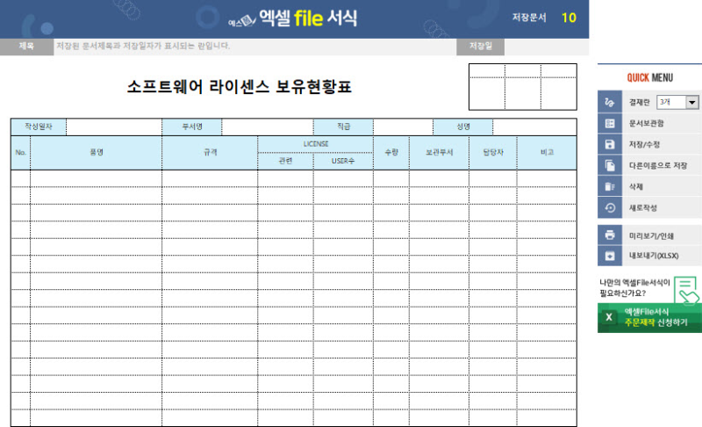This screenshot has height=427, width=702.
Task: Click the 삭제 trash icon
Action: pyautogui.click(x=609, y=186)
